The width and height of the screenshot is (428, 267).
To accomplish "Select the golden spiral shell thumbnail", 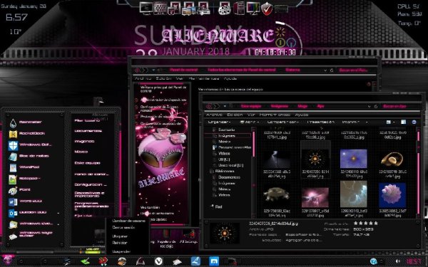I will point(392,159).
